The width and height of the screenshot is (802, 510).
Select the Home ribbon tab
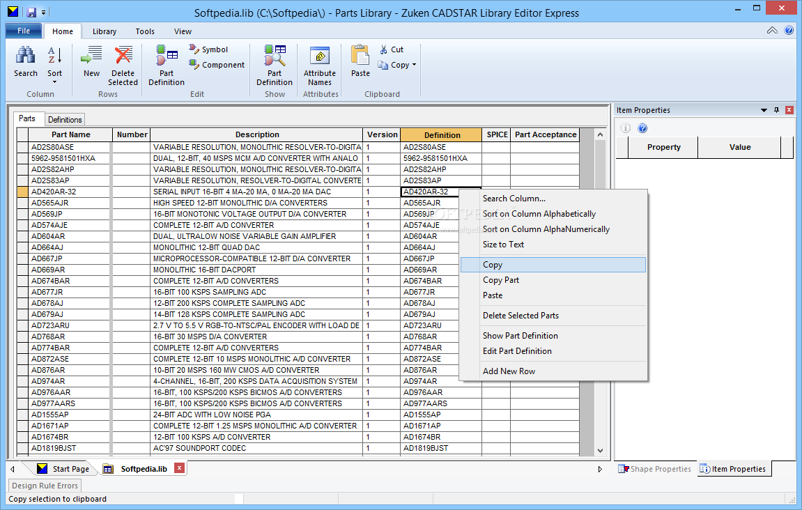[63, 31]
